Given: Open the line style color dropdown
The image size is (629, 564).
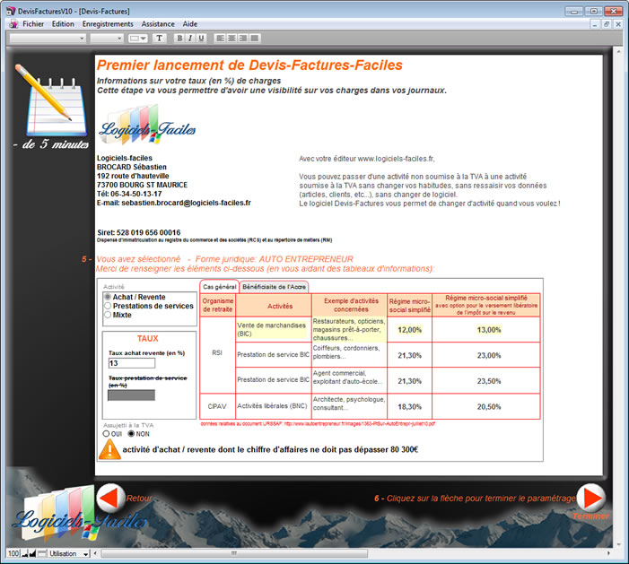Looking at the screenshot, I should (x=138, y=39).
